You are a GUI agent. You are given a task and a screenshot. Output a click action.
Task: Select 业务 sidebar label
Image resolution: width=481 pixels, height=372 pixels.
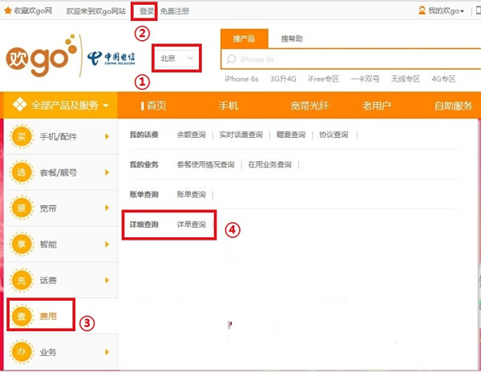tap(48, 352)
